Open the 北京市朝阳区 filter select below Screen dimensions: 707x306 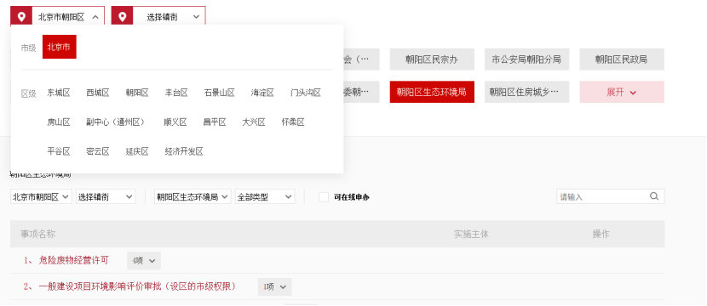point(41,196)
